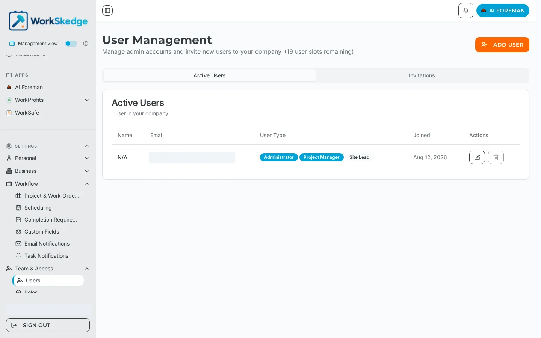This screenshot has width=541, height=338.
Task: Click the Task Notifications bell icon
Action: (18, 256)
